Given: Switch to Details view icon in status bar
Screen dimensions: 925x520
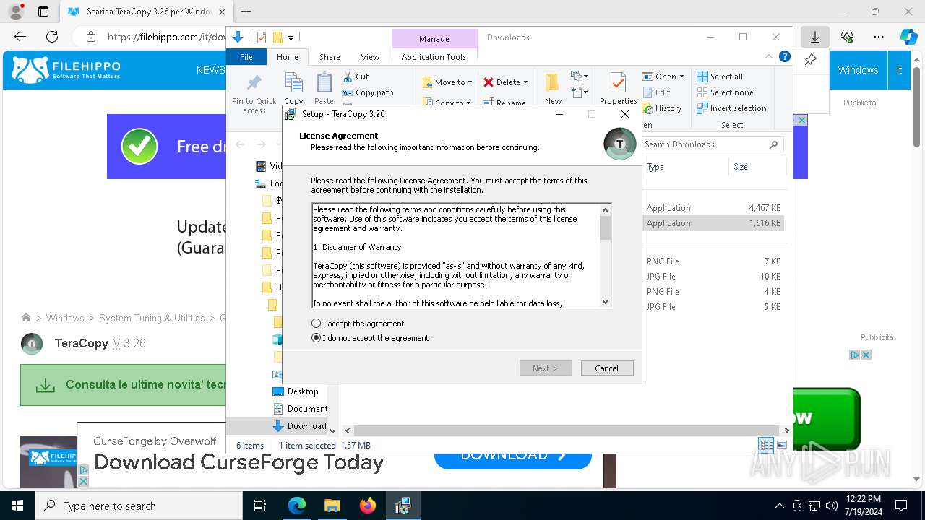Looking at the screenshot, I should 766,445.
